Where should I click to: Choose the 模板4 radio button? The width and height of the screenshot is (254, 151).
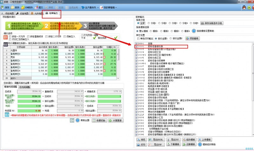(x=182, y=31)
